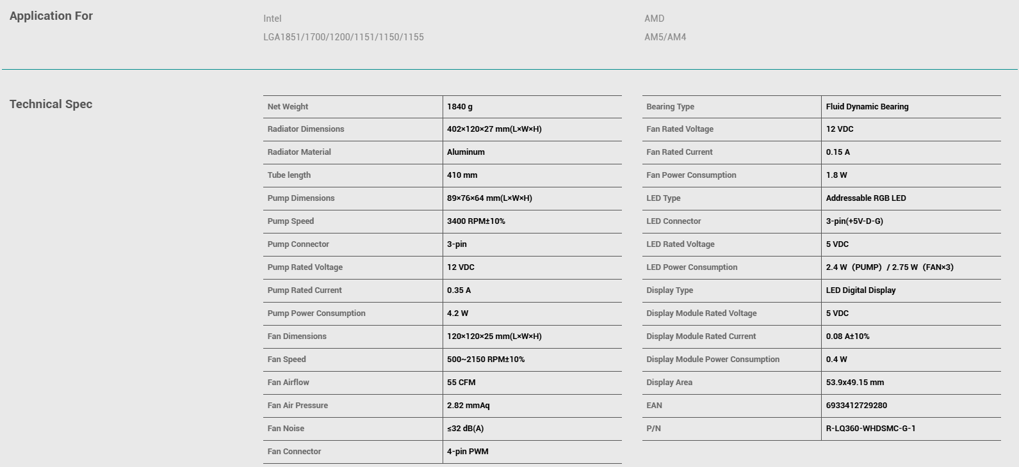The width and height of the screenshot is (1019, 467).
Task: Click the Fan Airflow value 55 CFM
Action: coord(461,383)
